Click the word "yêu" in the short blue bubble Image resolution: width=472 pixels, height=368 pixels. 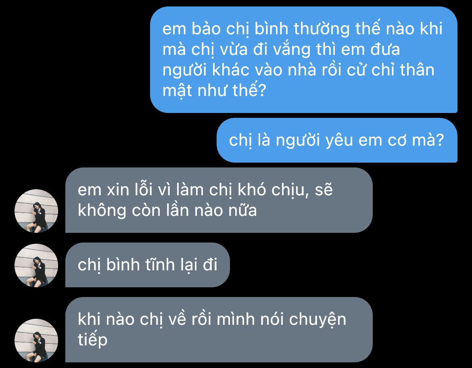tap(339, 141)
